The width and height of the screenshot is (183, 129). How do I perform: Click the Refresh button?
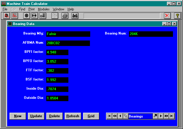[73, 116]
